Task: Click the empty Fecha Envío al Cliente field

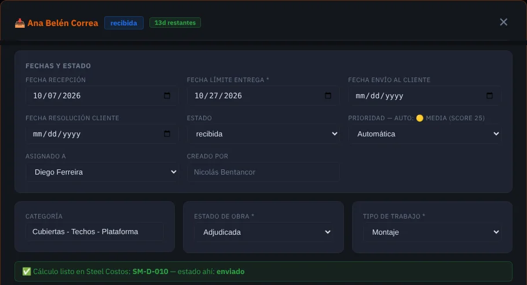Action: [425, 95]
